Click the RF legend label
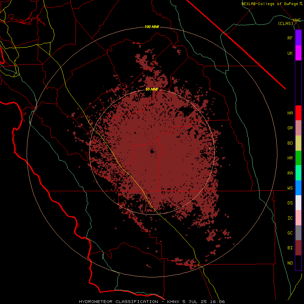The width and height of the screenshot is (304, 304). pos(290,38)
